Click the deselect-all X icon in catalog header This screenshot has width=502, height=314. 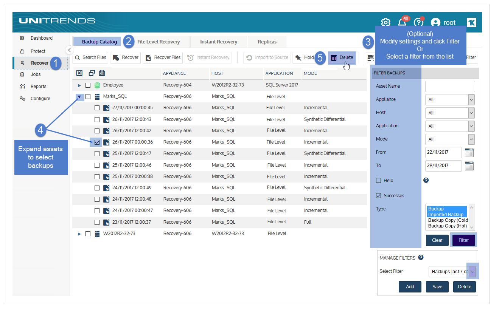[x=79, y=73]
